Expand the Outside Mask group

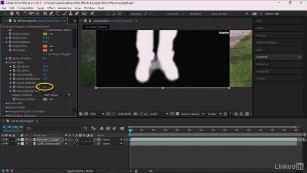point(6,107)
